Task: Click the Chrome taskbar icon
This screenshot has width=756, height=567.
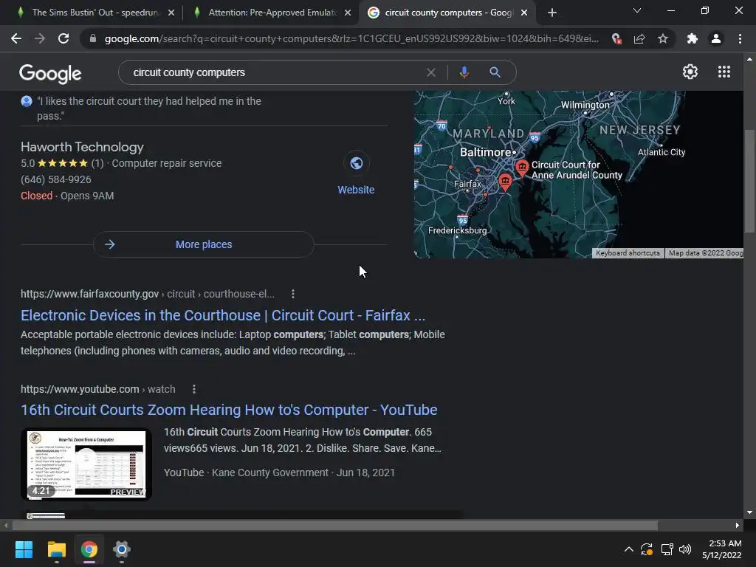Action: click(x=89, y=549)
